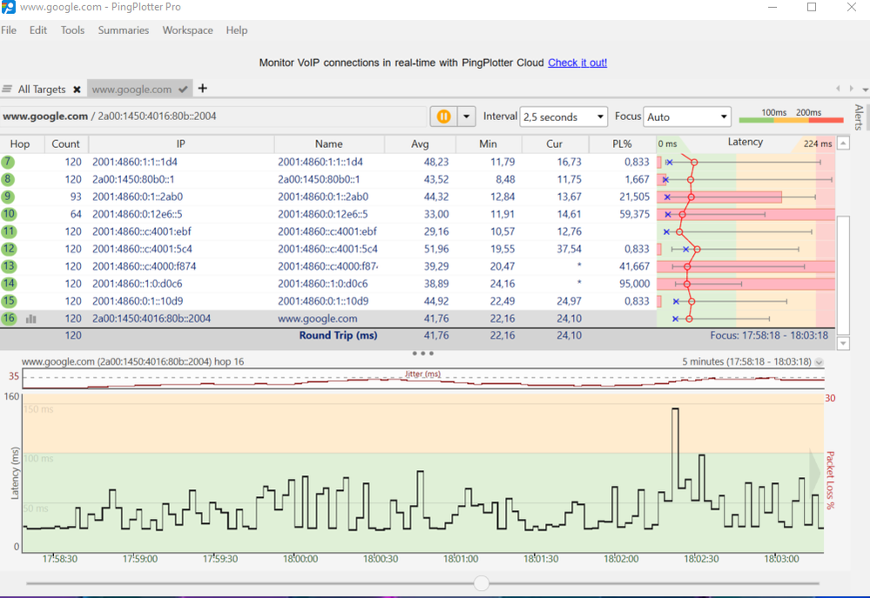Open the Focus dropdown set to Auto
The height and width of the screenshot is (598, 870).
687,117
